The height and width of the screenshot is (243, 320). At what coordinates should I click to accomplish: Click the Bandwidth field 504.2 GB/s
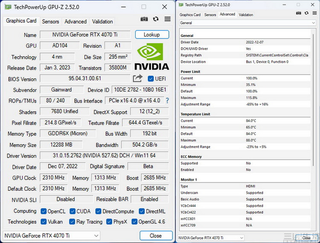tap(145, 145)
